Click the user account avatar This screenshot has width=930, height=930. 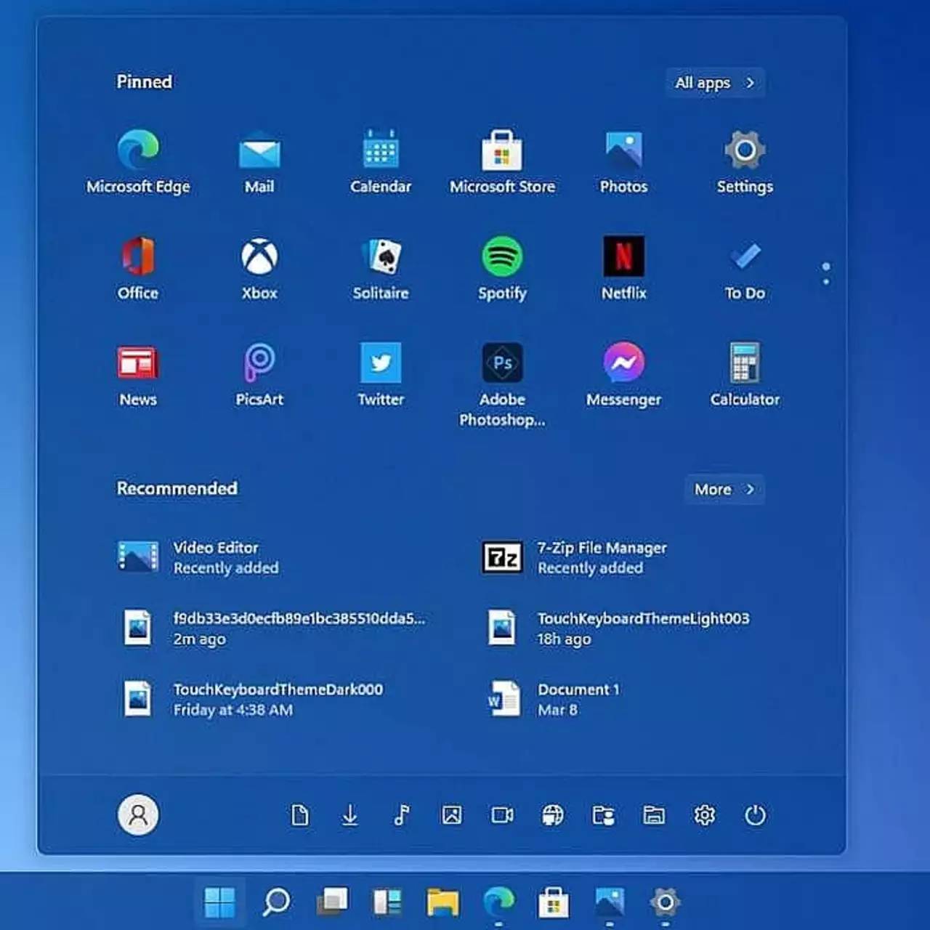(138, 815)
